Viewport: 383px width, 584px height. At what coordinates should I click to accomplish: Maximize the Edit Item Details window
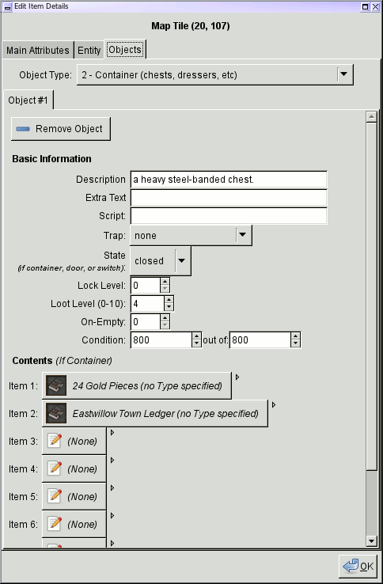click(x=366, y=6)
